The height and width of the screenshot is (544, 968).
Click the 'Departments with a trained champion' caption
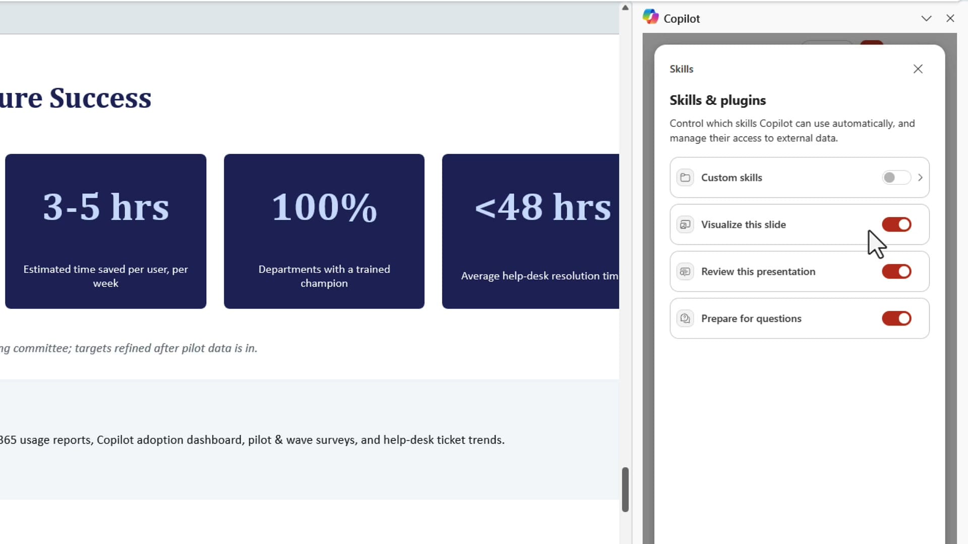(x=324, y=276)
